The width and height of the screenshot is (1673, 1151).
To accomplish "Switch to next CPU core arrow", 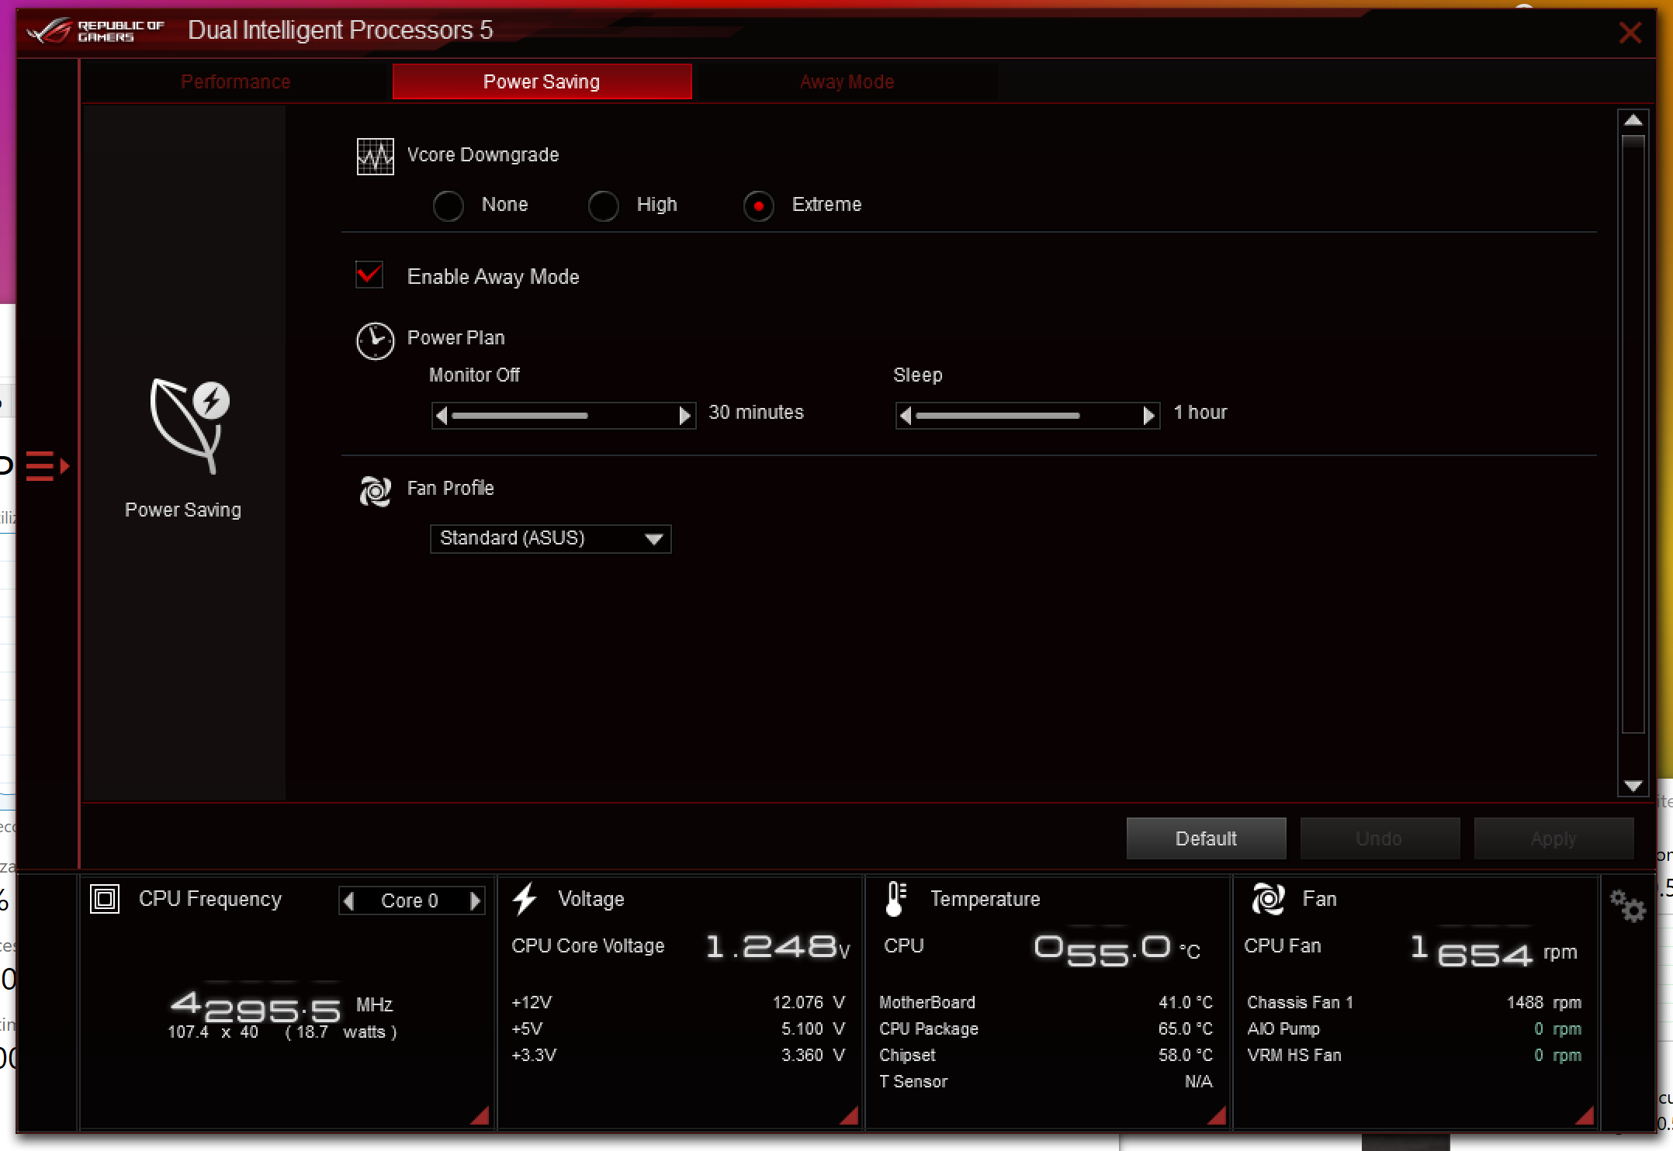I will coord(475,900).
